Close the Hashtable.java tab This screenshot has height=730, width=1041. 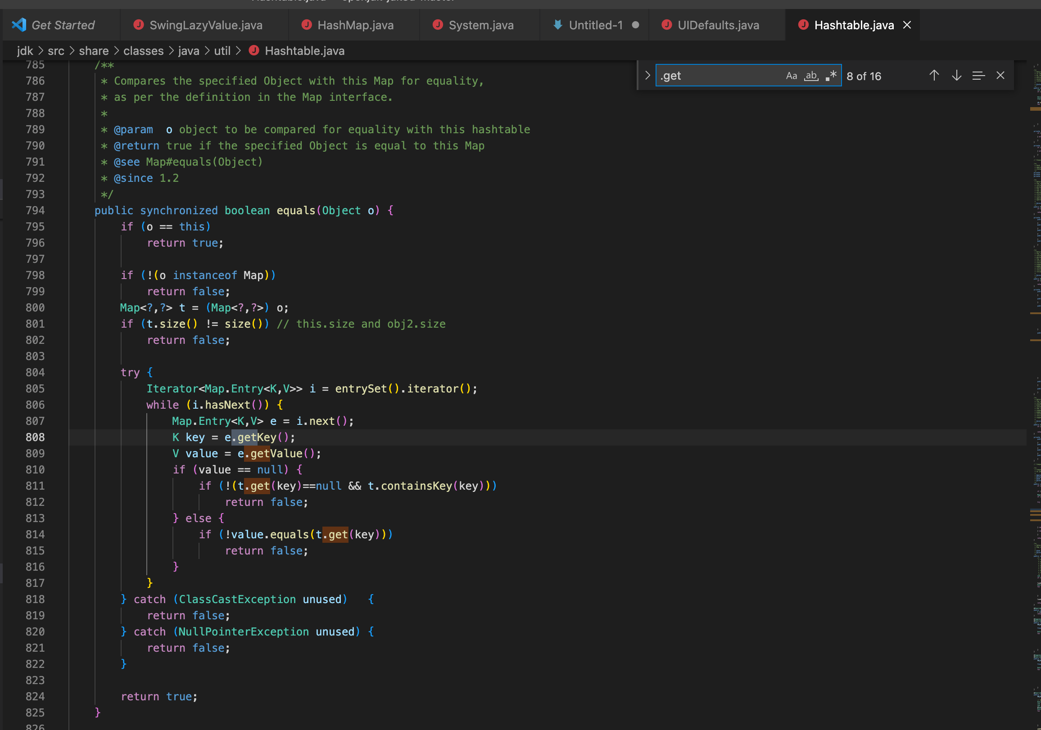[x=907, y=25]
